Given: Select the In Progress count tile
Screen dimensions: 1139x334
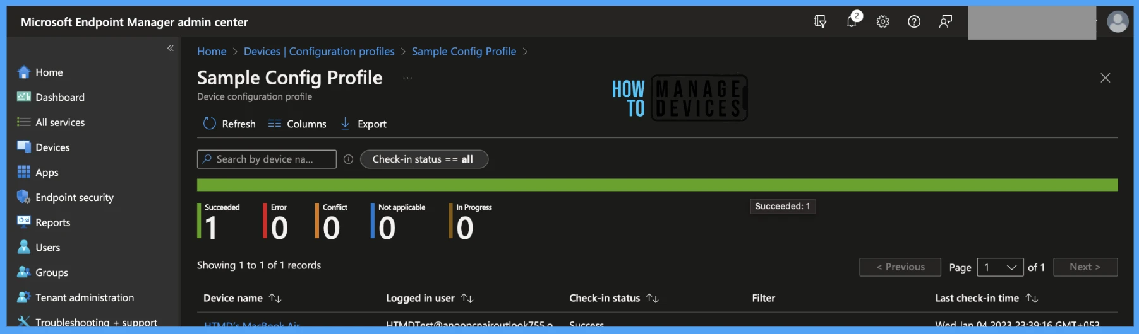Looking at the screenshot, I should [471, 221].
